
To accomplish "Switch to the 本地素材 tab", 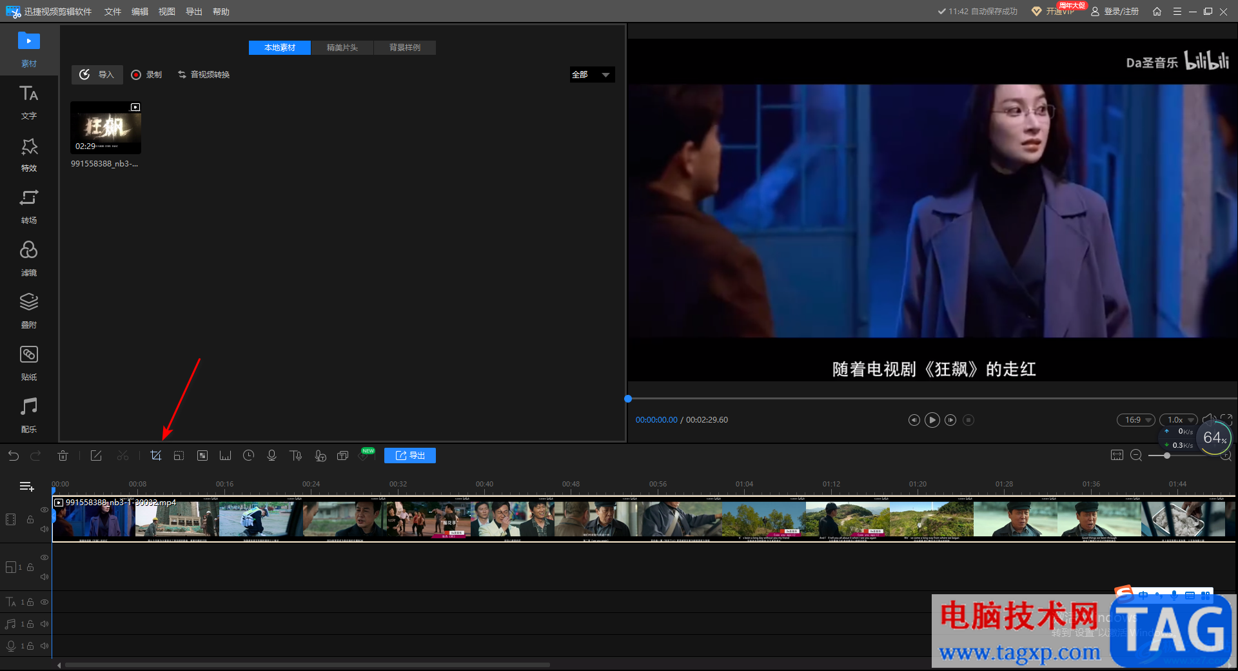I will [x=280, y=48].
